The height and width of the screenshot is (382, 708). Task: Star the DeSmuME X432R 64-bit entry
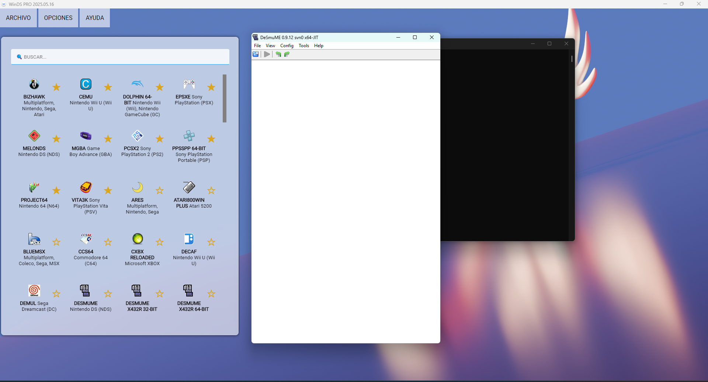[211, 294]
